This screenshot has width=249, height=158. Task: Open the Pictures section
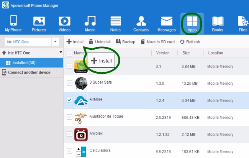click(x=39, y=23)
